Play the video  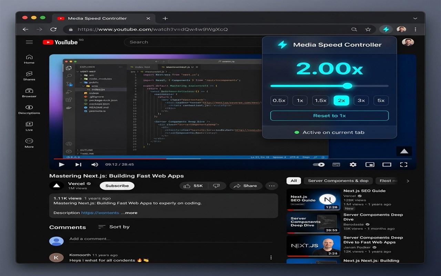[61, 165]
